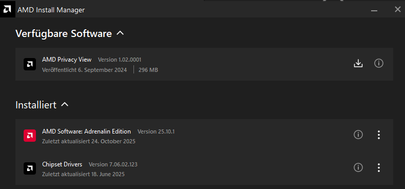Click the Chipset Drivers AMD icon
This screenshot has width=405, height=189.
pyautogui.click(x=30, y=168)
